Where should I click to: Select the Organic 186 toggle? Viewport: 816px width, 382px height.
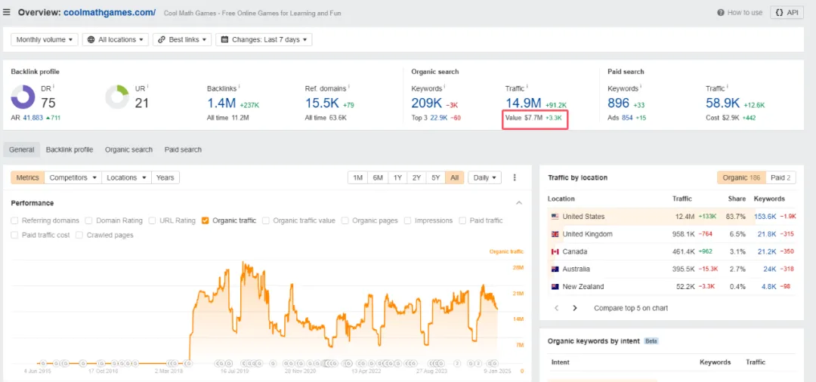pyautogui.click(x=742, y=177)
